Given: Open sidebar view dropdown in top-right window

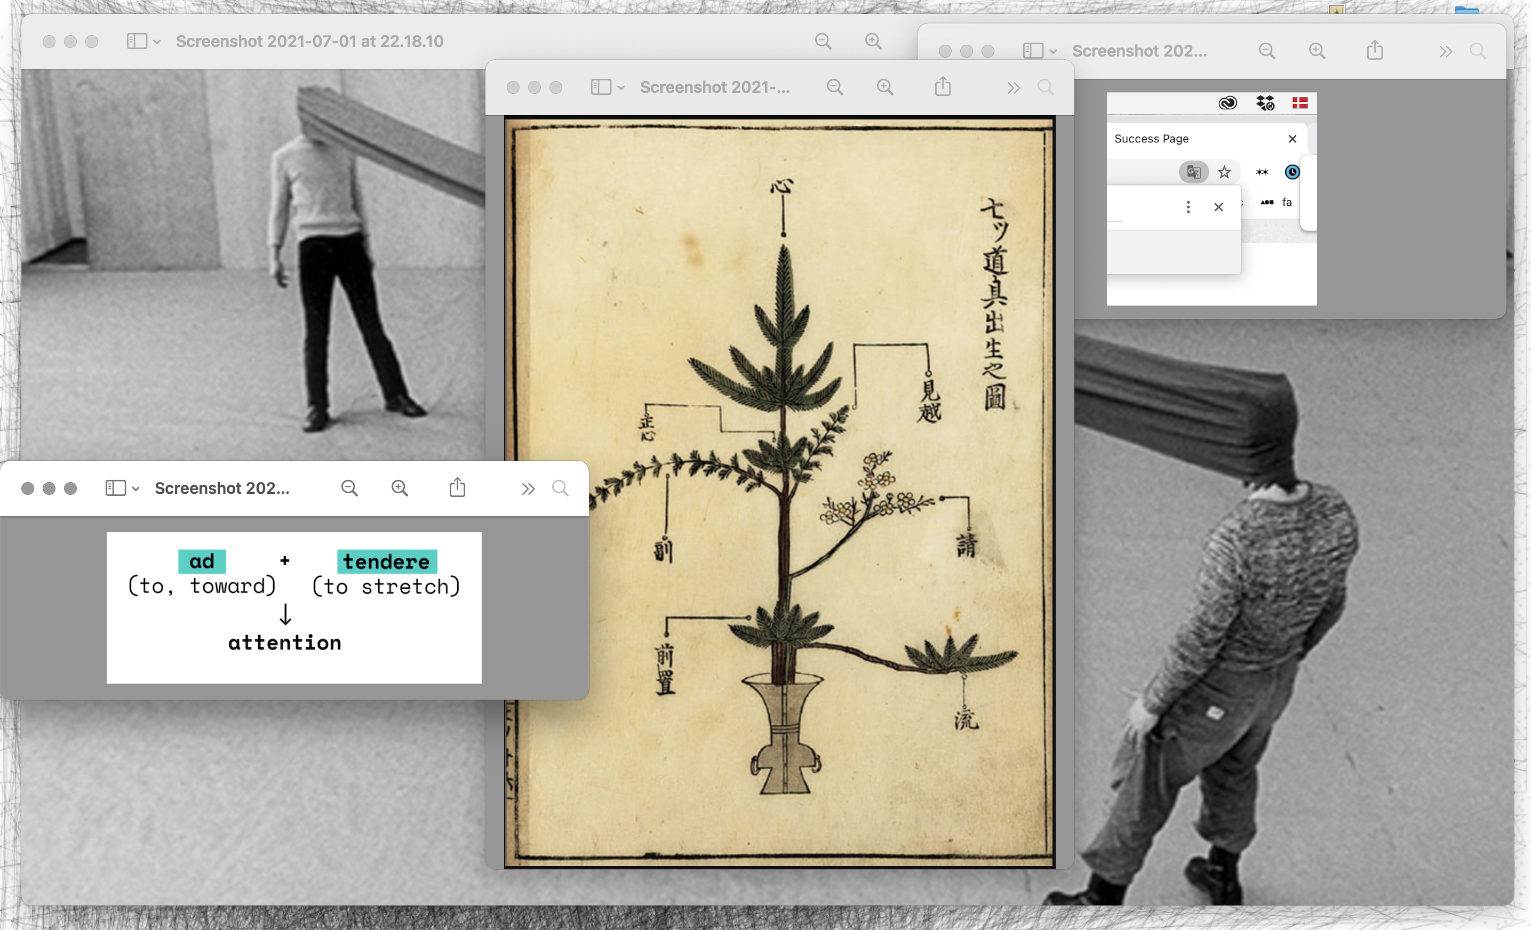Looking at the screenshot, I should coord(1052,52).
